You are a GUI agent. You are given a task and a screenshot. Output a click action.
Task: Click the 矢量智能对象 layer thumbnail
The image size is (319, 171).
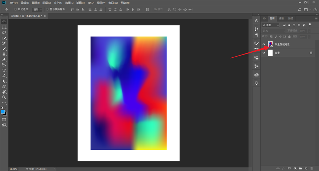270,44
